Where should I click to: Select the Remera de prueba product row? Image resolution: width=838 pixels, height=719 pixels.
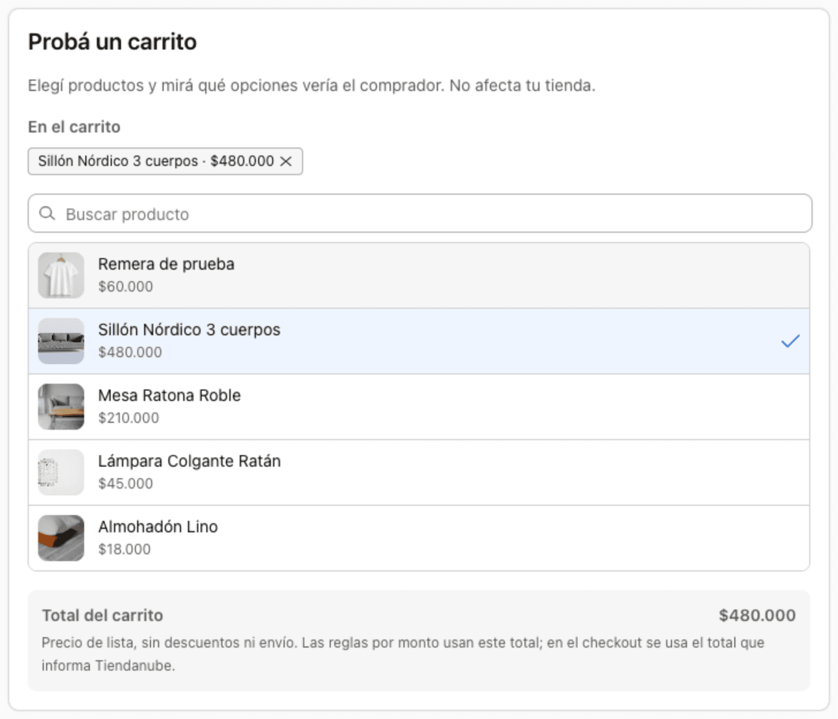point(419,275)
